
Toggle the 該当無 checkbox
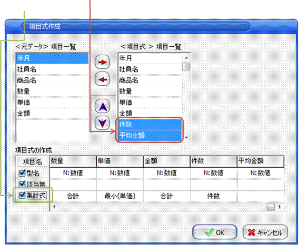[22, 184]
